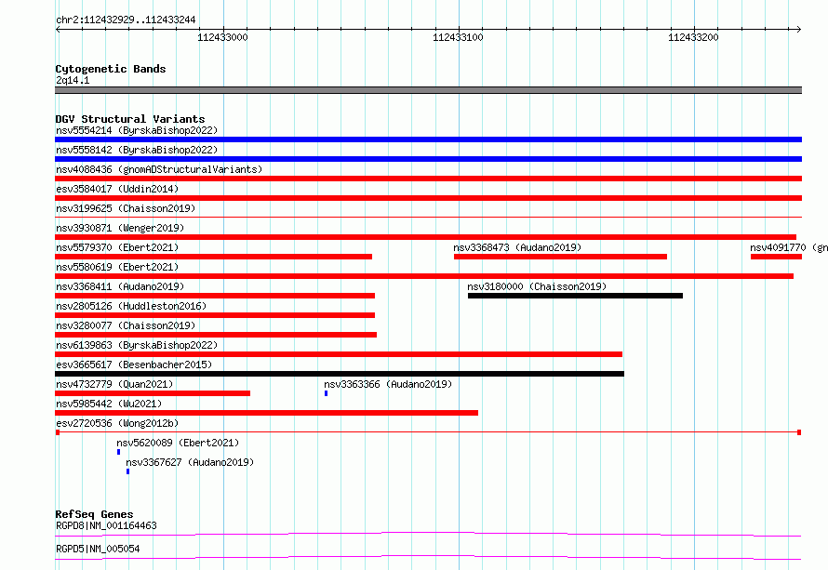Click the RefSeq Genes track heading
This screenshot has width=828, height=570.
(x=95, y=514)
